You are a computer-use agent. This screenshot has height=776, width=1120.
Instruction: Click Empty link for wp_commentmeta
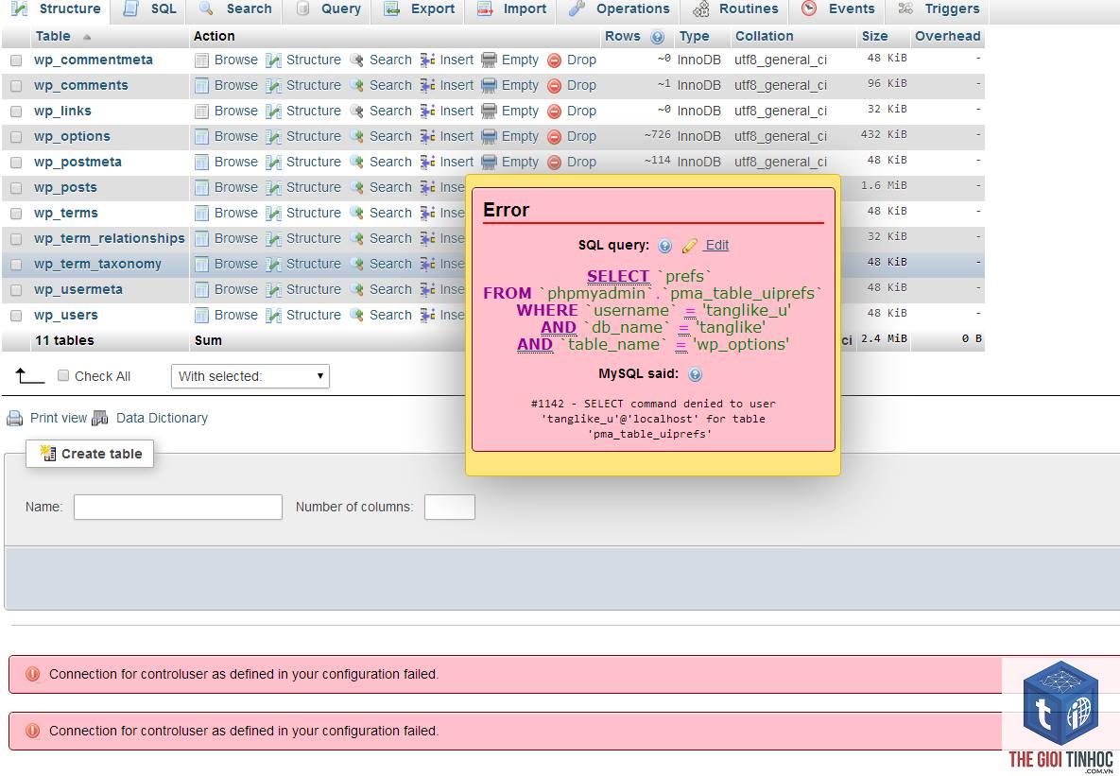[520, 60]
